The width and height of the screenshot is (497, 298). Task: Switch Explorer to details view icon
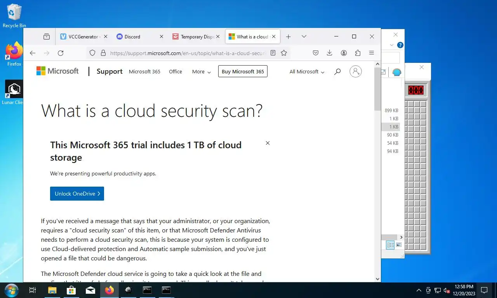390,245
